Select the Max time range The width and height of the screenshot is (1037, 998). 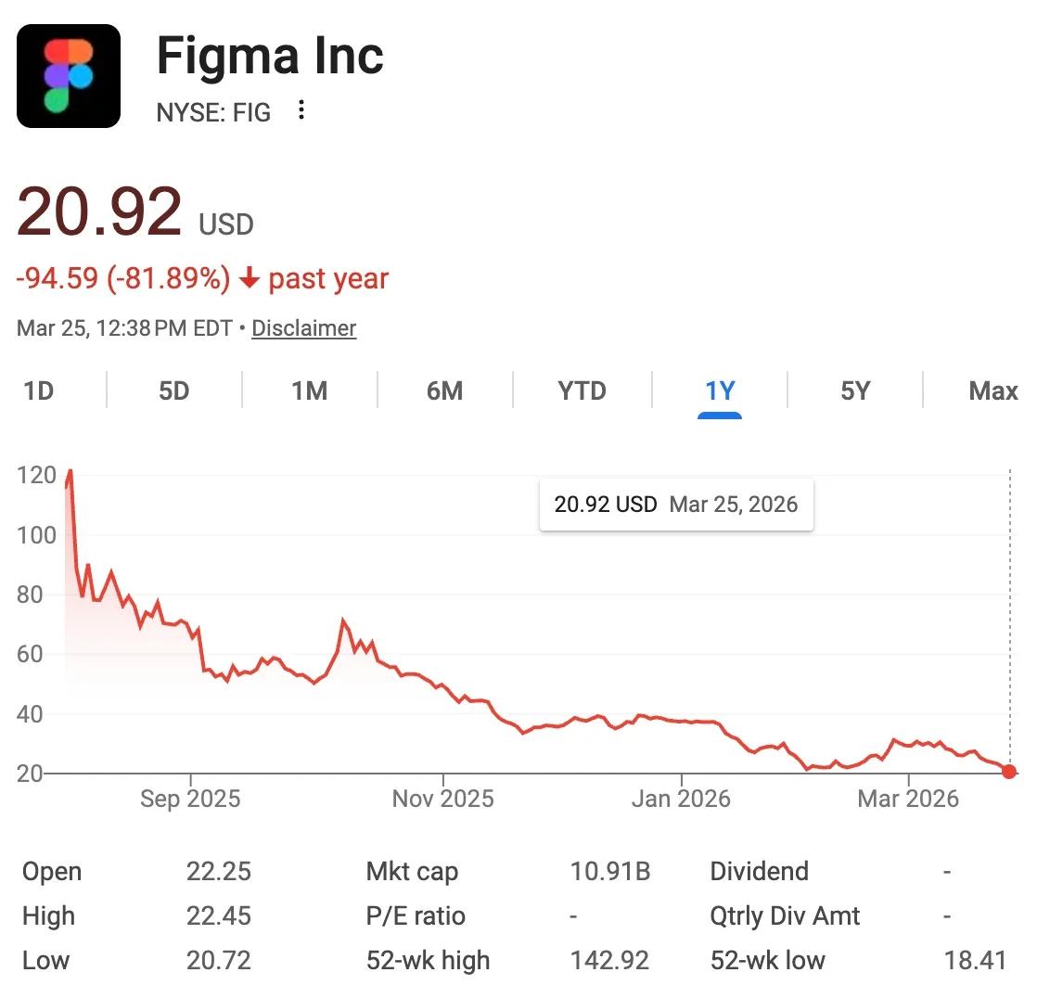(x=992, y=390)
